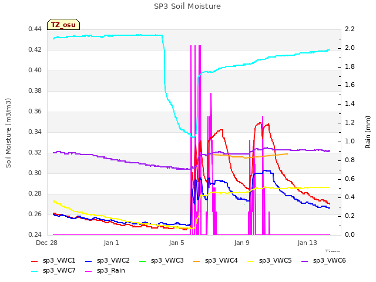Image resolution: width=376 pixels, height=282 pixels.
Task: Toggle sp3_VWC3 legend label
Action: [x=167, y=261]
